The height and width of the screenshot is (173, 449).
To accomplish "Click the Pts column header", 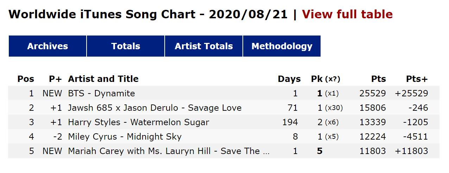I will click(x=378, y=79).
